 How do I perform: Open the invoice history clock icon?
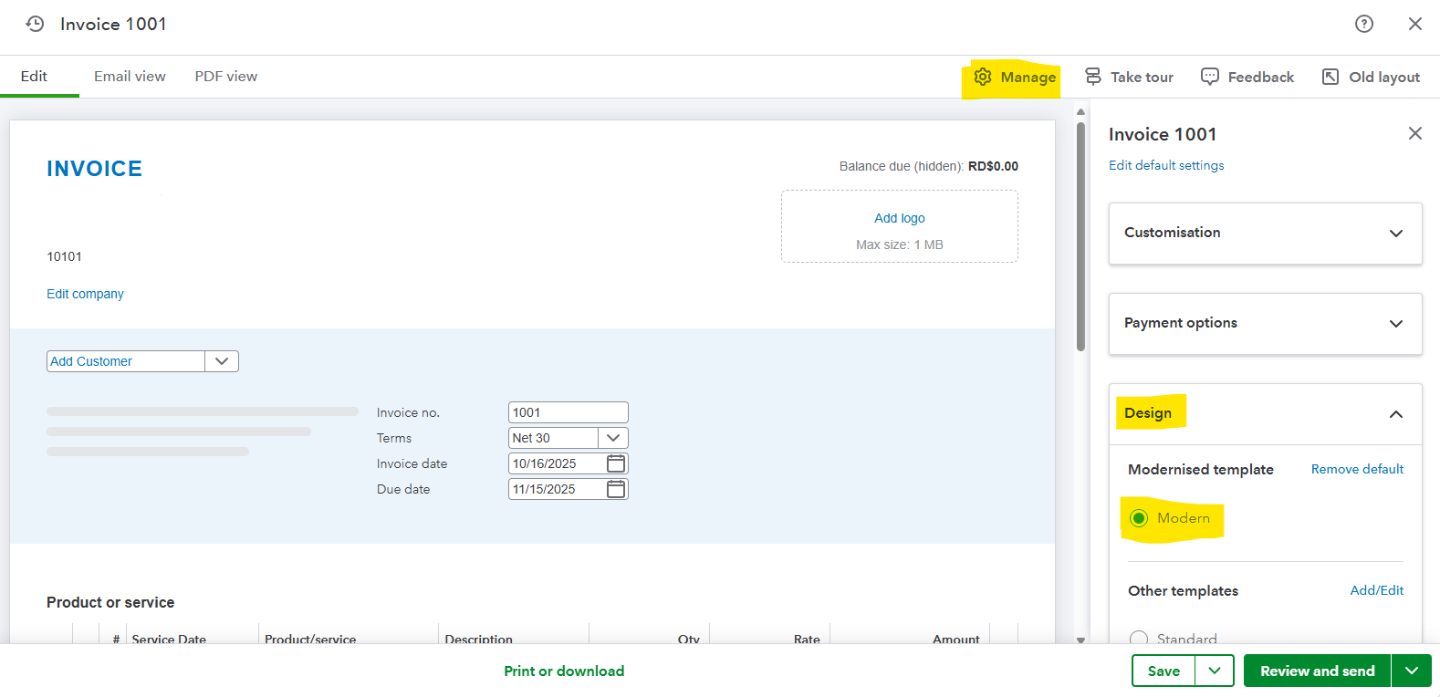point(35,24)
